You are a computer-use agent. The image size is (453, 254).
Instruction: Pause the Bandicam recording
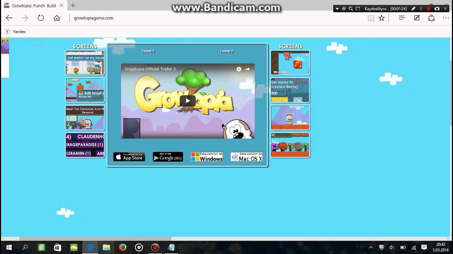[421, 9]
